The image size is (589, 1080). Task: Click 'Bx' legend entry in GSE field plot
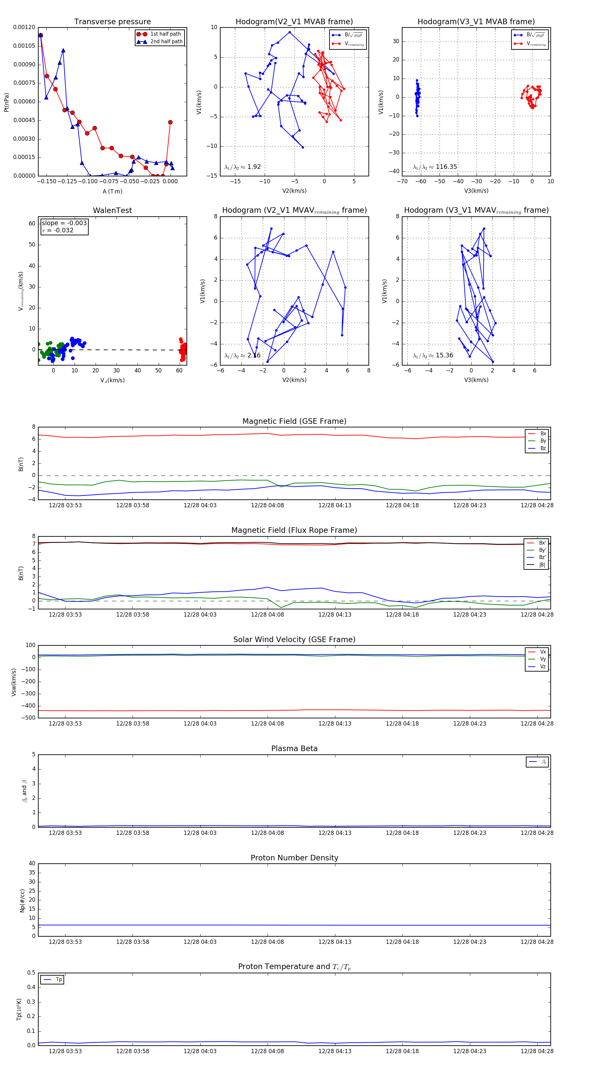[537, 434]
